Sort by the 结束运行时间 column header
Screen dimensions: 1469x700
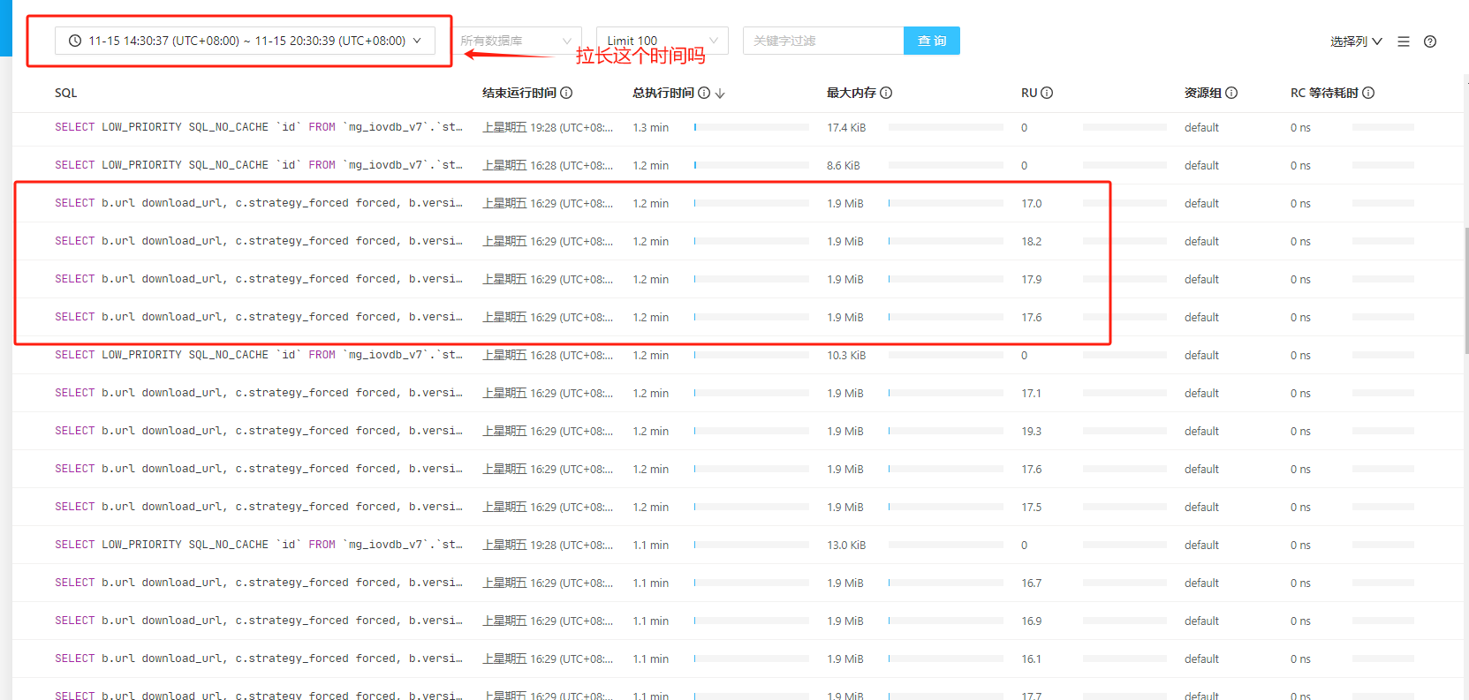point(519,93)
